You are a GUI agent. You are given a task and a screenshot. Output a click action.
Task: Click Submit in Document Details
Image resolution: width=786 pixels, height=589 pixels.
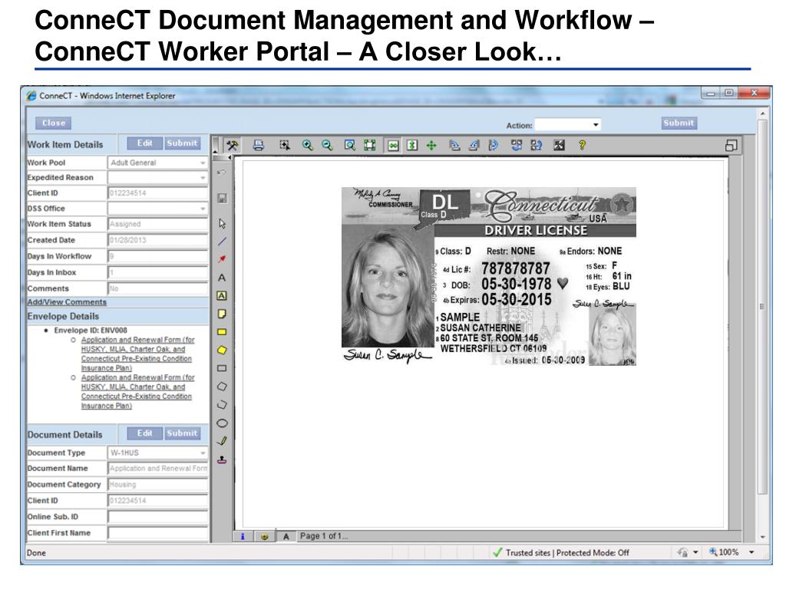tap(182, 433)
